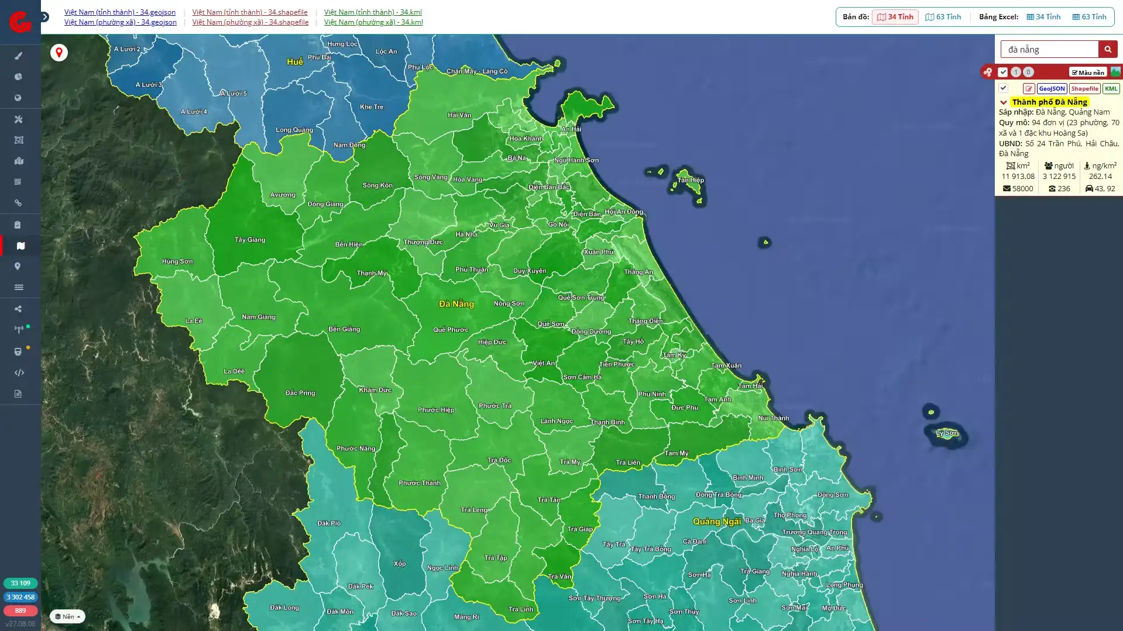The image size is (1123, 631).
Task: Export Đà Nẵng as KML
Action: [1111, 89]
